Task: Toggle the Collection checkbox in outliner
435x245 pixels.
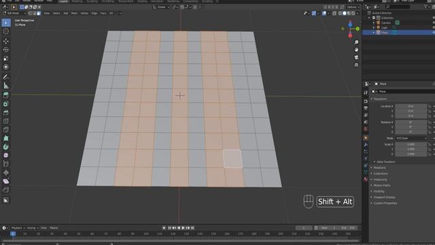Action: (374, 18)
